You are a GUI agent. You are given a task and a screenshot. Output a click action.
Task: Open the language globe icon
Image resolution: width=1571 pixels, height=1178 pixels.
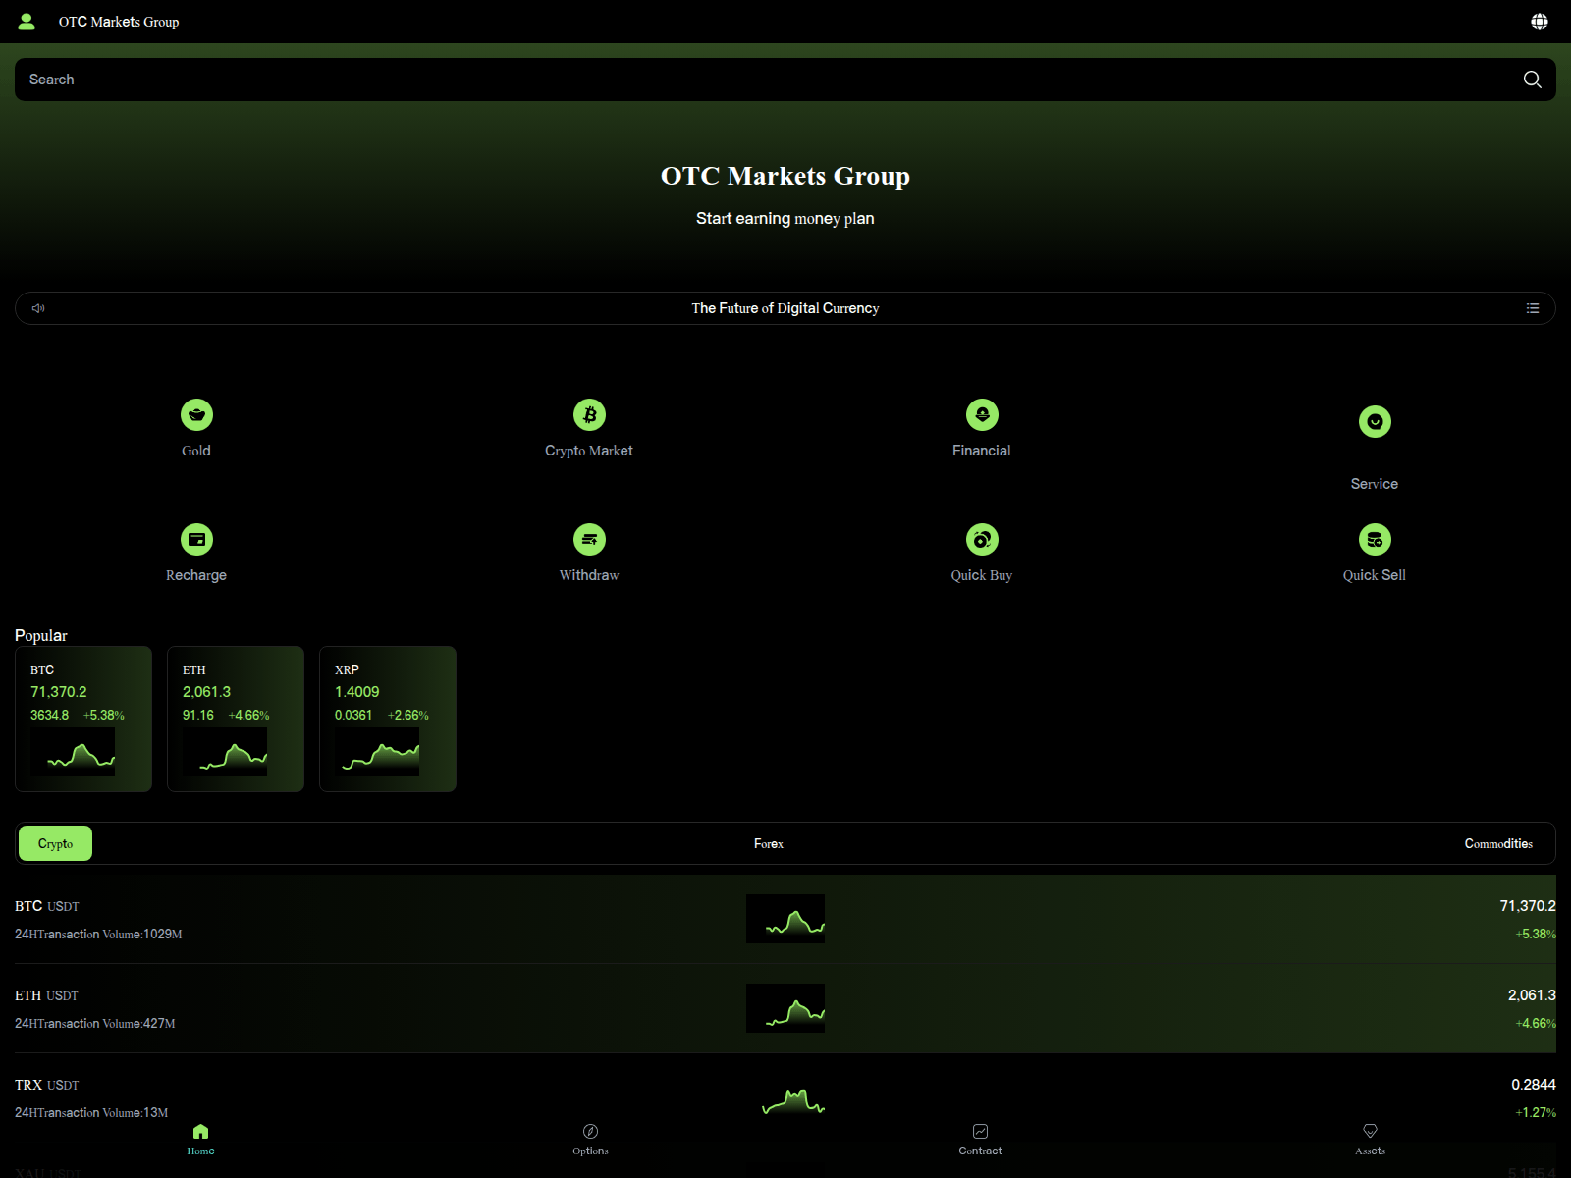[x=1538, y=20]
